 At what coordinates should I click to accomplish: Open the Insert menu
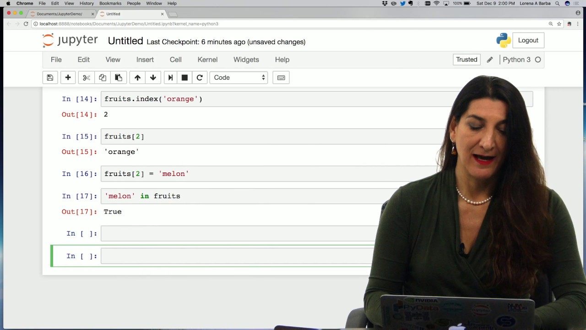pyautogui.click(x=145, y=60)
